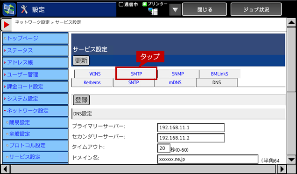Click the 登録 button

coord(81,100)
